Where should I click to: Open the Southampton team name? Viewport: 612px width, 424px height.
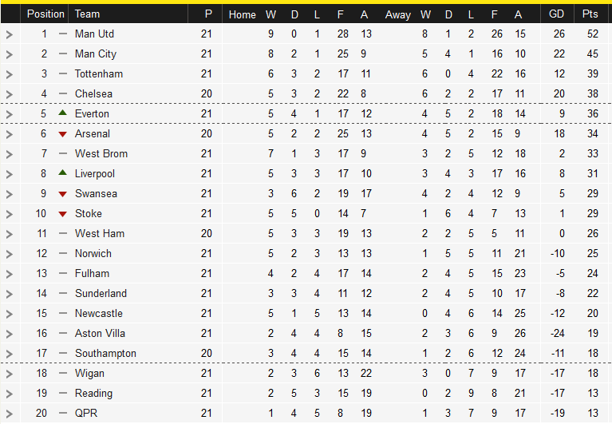pos(105,353)
